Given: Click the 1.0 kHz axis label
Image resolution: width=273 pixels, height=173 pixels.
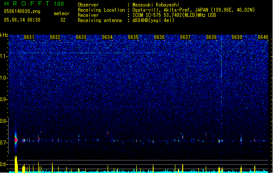Looking at the screenshot, I should (x=3, y=78).
